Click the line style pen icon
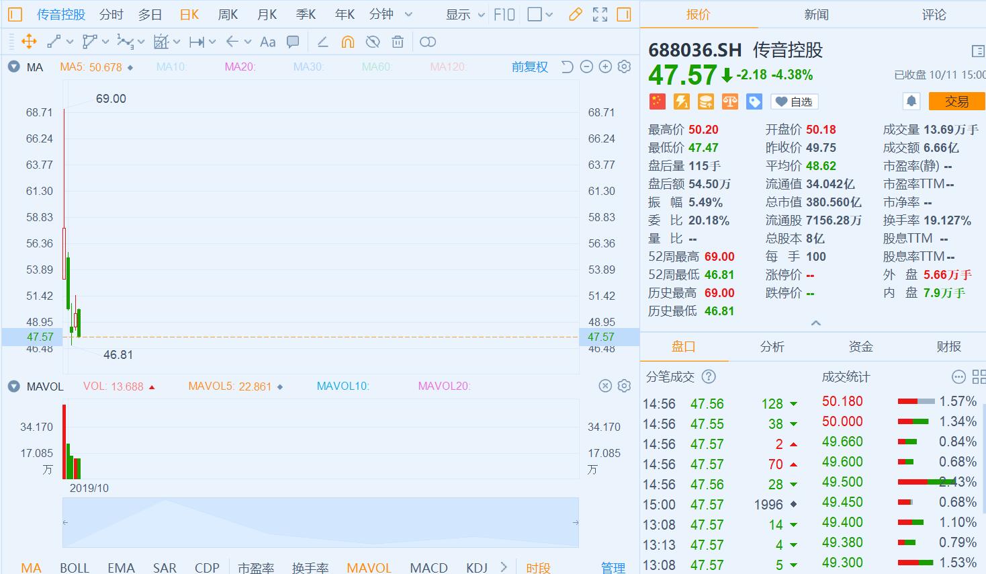The image size is (986, 574). pos(322,42)
